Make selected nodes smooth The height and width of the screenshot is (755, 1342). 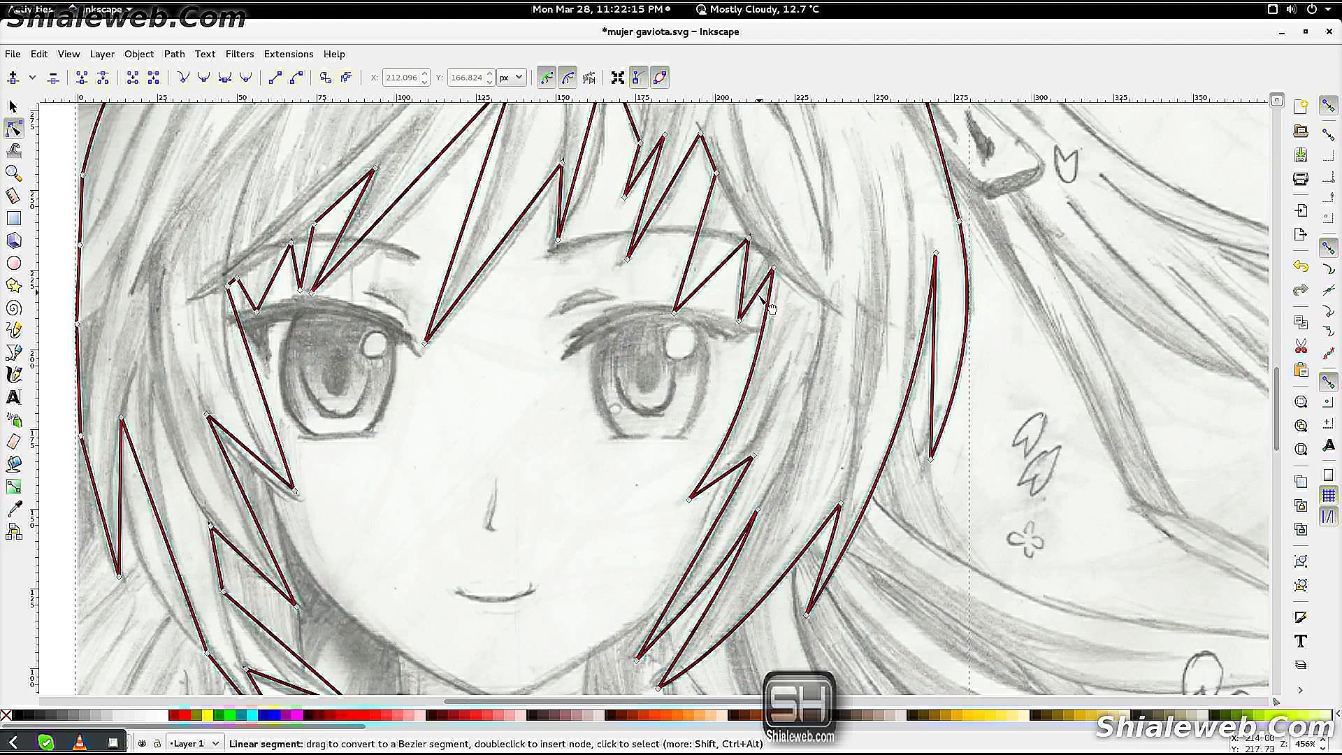[203, 77]
